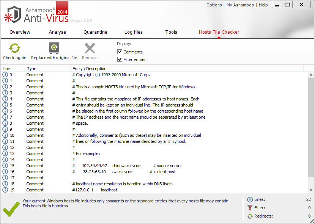
Task: Click Replace with original file safe icon
Action: pyautogui.click(x=54, y=48)
